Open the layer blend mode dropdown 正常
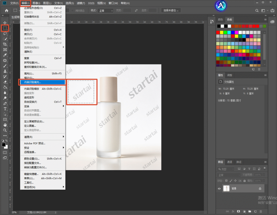 click(229, 175)
